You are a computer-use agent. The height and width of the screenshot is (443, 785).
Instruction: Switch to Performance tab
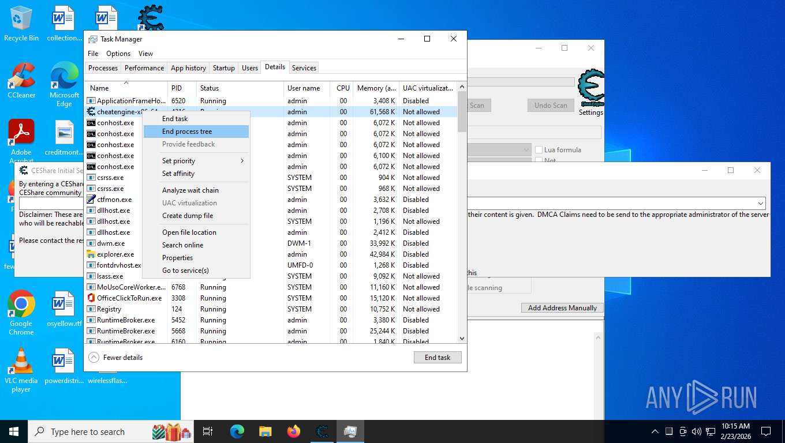[x=144, y=68]
